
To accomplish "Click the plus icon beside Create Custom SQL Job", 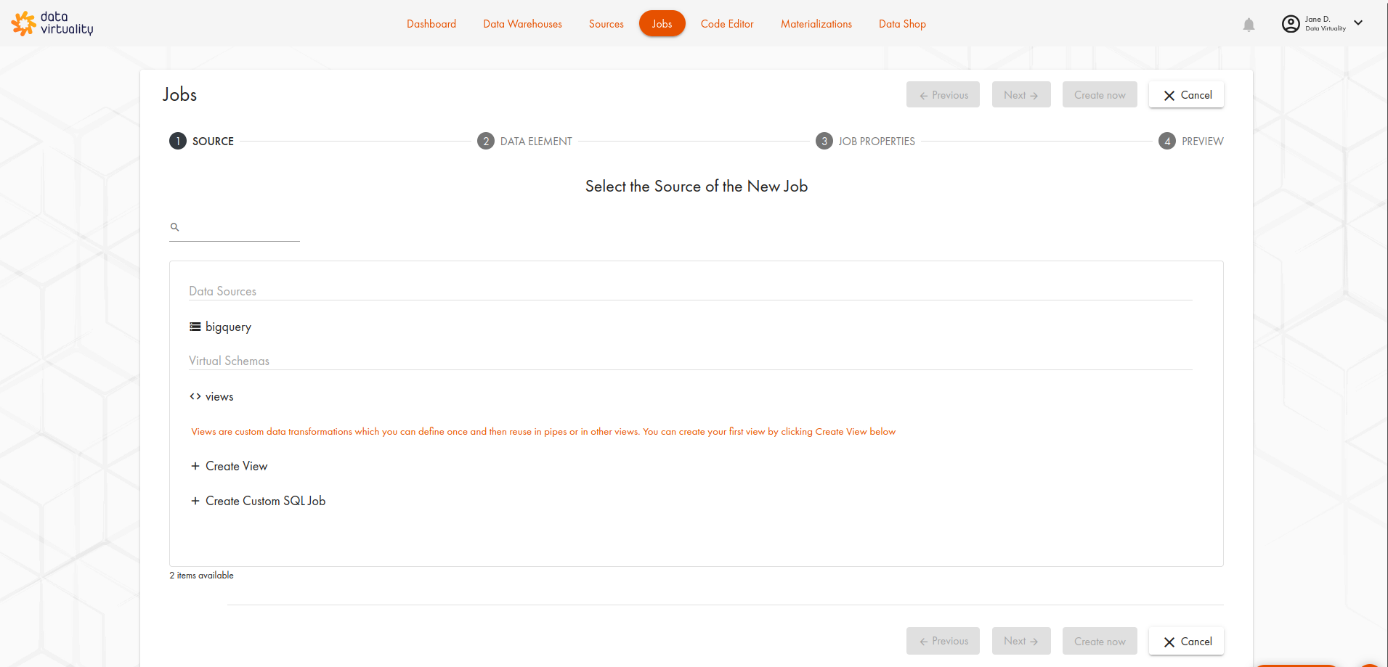I will (195, 501).
